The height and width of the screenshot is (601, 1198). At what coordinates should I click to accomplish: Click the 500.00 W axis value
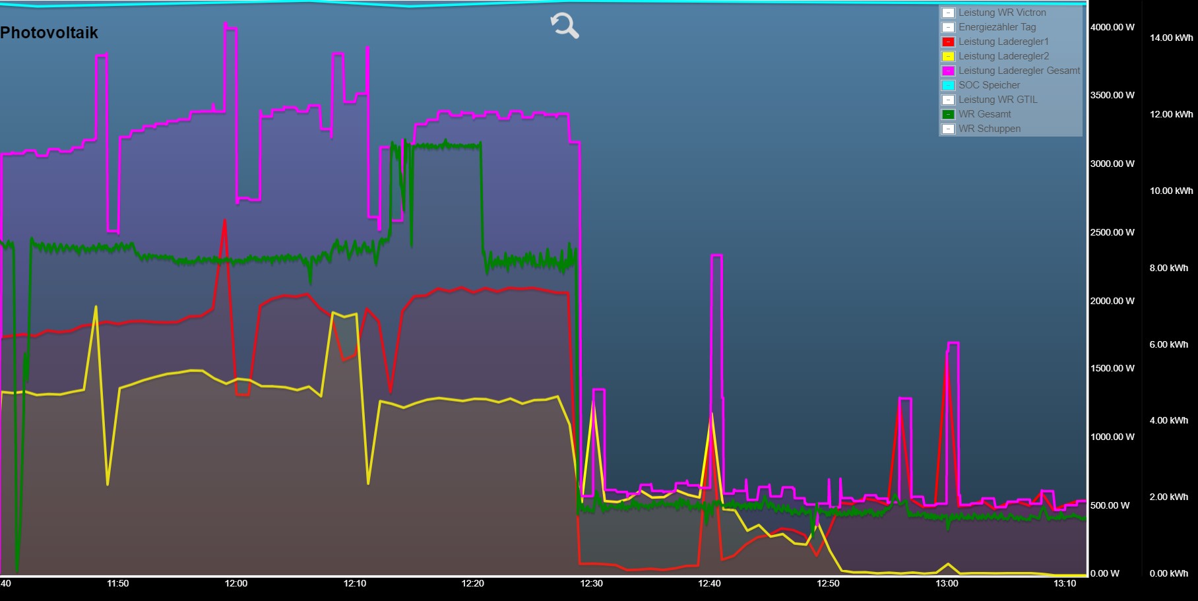point(1110,505)
